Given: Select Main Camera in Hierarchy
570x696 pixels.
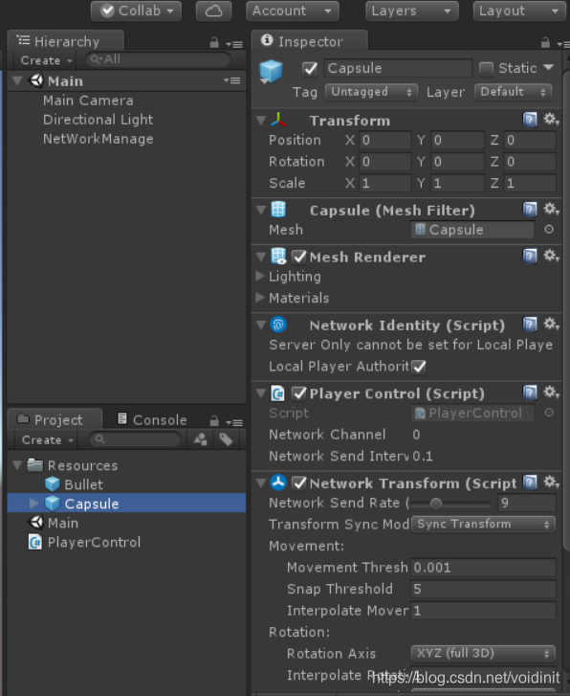Looking at the screenshot, I should 88,101.
